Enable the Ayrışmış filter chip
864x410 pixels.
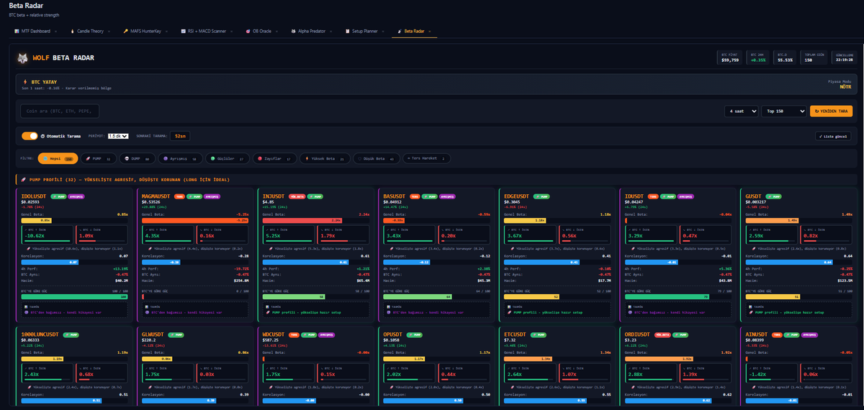pyautogui.click(x=180, y=159)
